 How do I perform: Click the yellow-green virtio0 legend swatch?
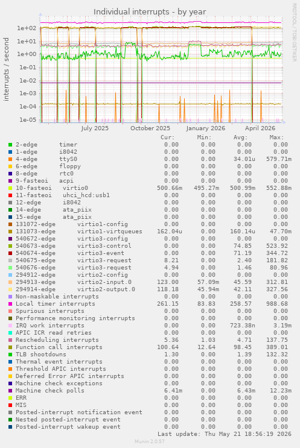click(x=10, y=188)
